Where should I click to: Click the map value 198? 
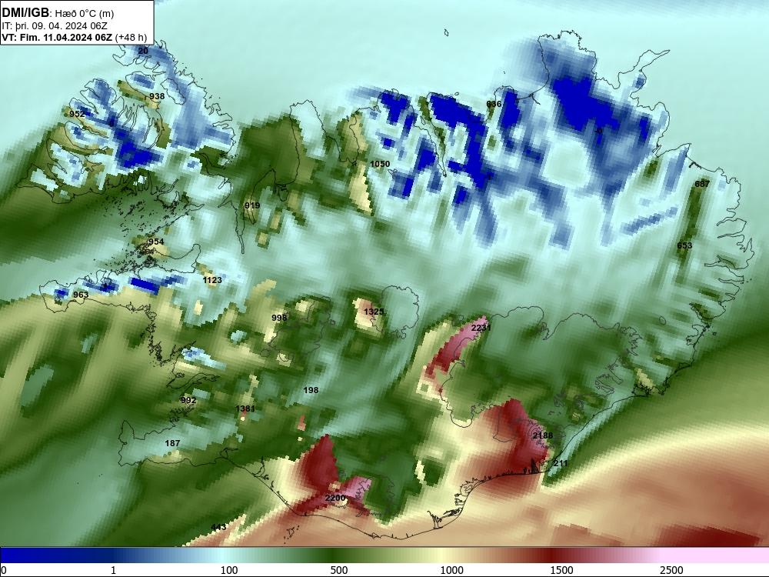tap(311, 390)
